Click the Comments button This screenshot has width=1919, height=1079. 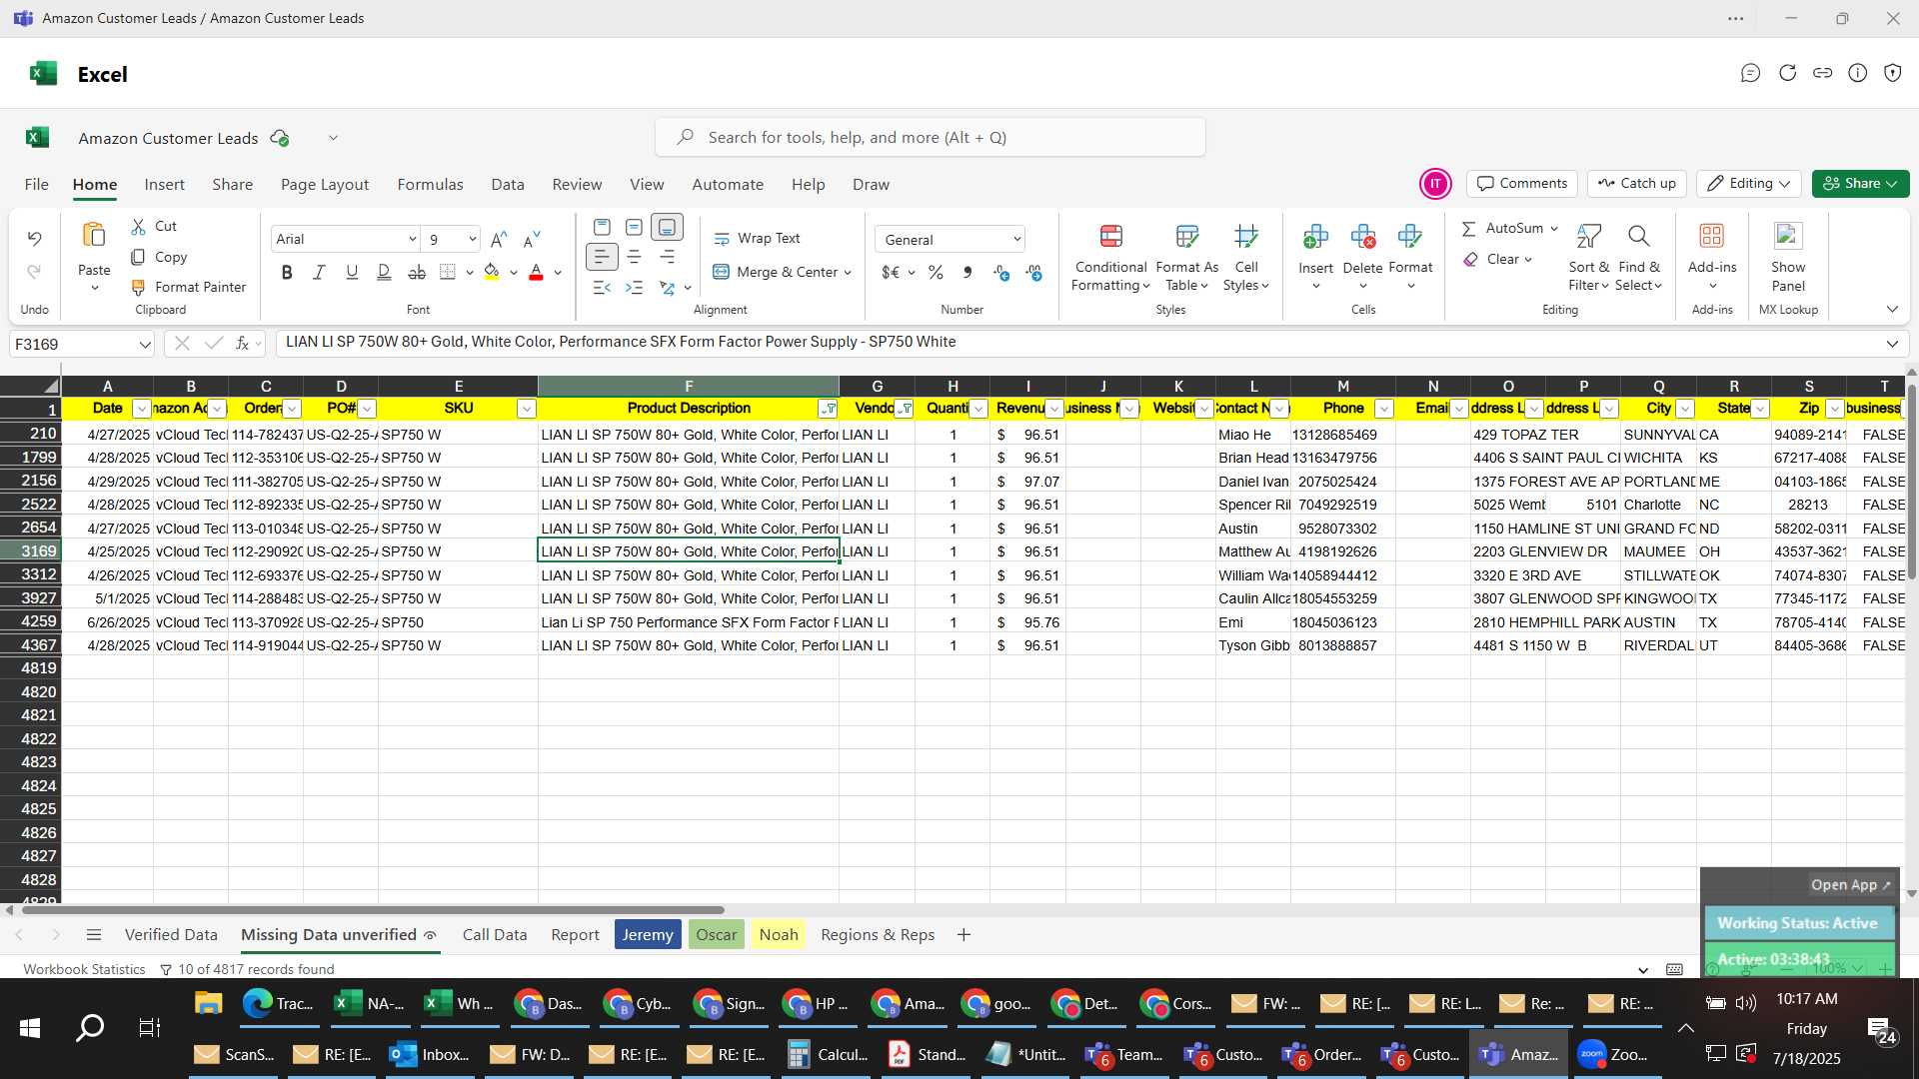[x=1522, y=184]
